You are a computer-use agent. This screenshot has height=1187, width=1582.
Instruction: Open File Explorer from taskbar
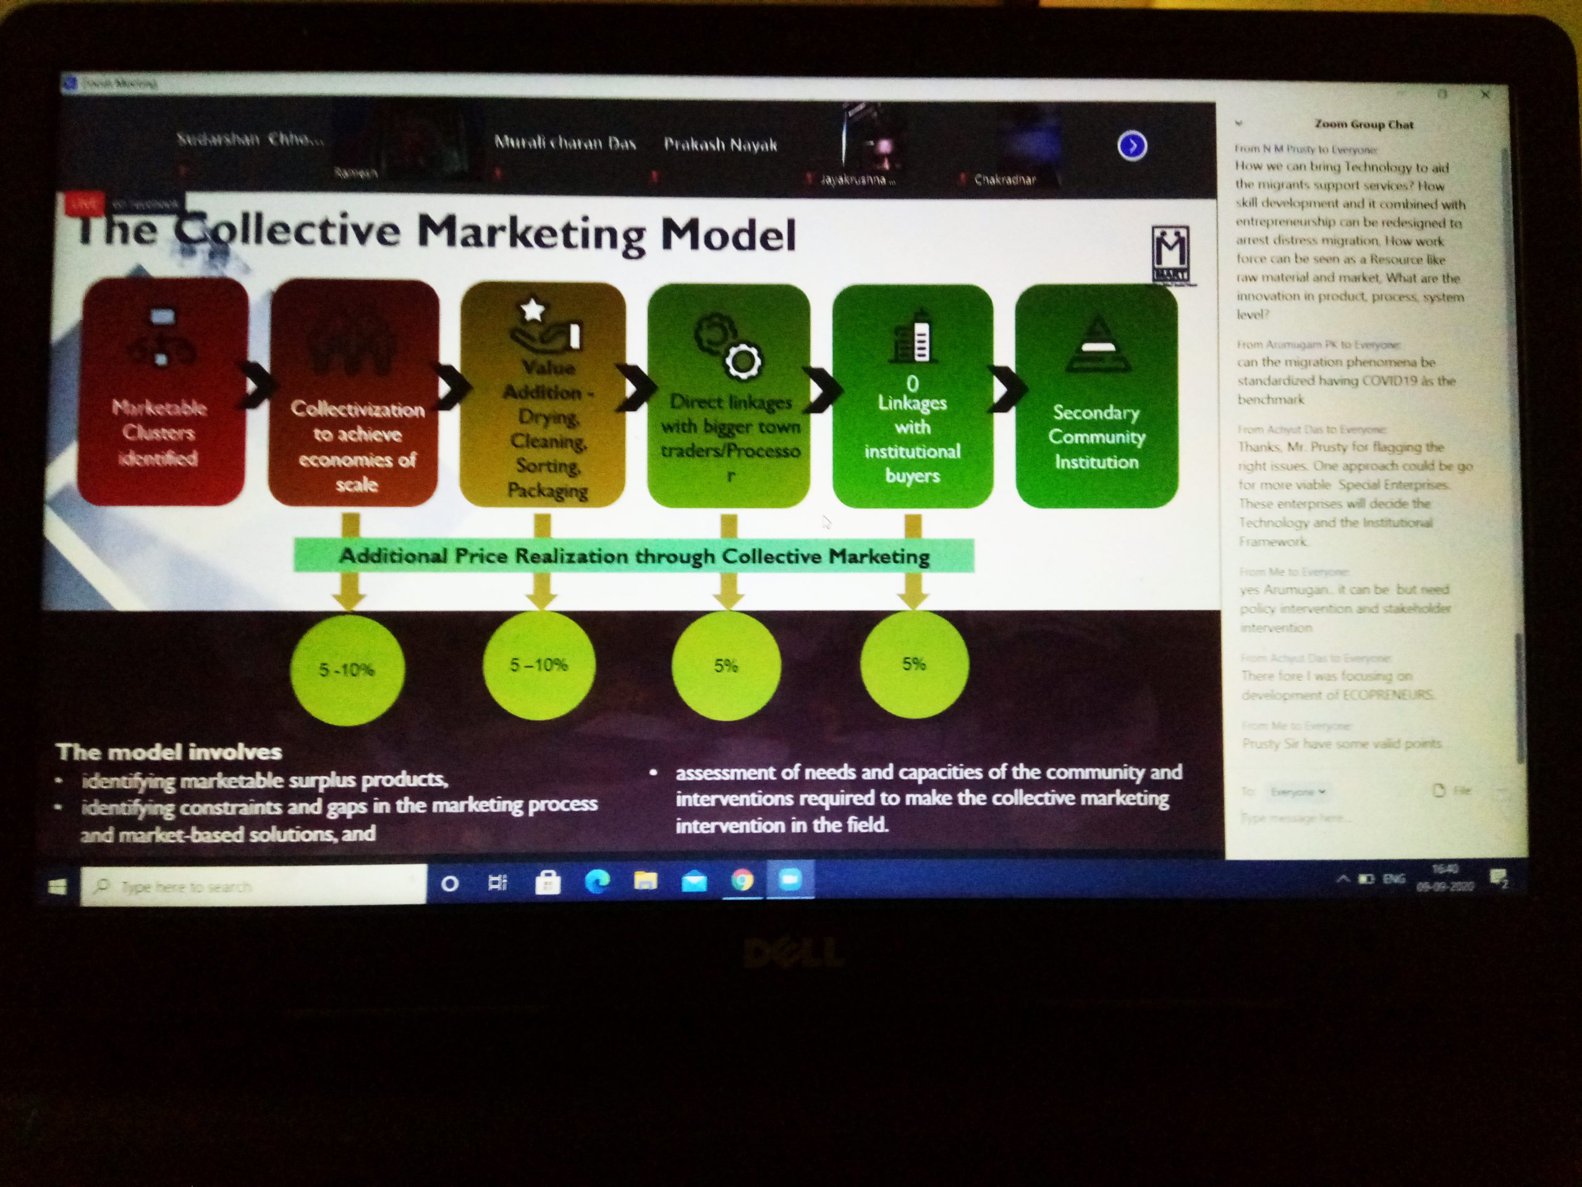coord(645,881)
